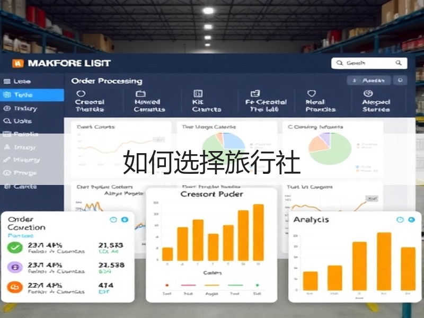Screen dimensions: 424x318
Task: Click the pencil icon beside Hiuerry in the sidebar
Action: 7,160
